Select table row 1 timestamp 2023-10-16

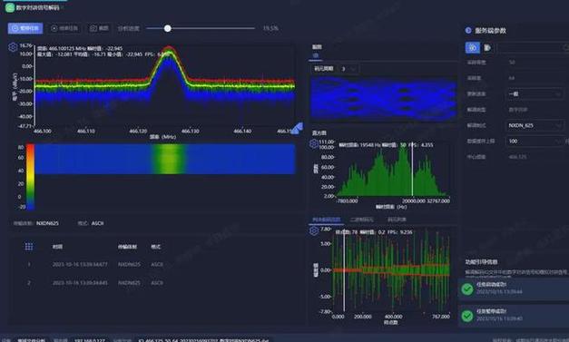pos(80,264)
